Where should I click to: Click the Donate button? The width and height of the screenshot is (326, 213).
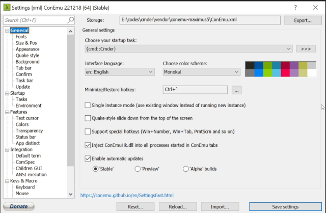pyautogui.click(x=19, y=206)
